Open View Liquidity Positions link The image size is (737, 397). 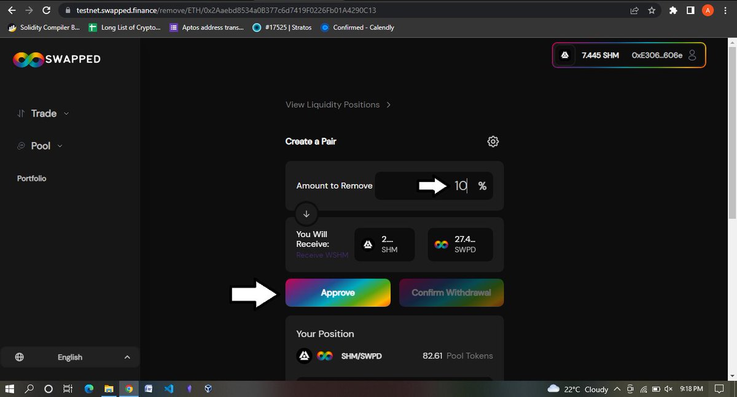[x=338, y=104]
